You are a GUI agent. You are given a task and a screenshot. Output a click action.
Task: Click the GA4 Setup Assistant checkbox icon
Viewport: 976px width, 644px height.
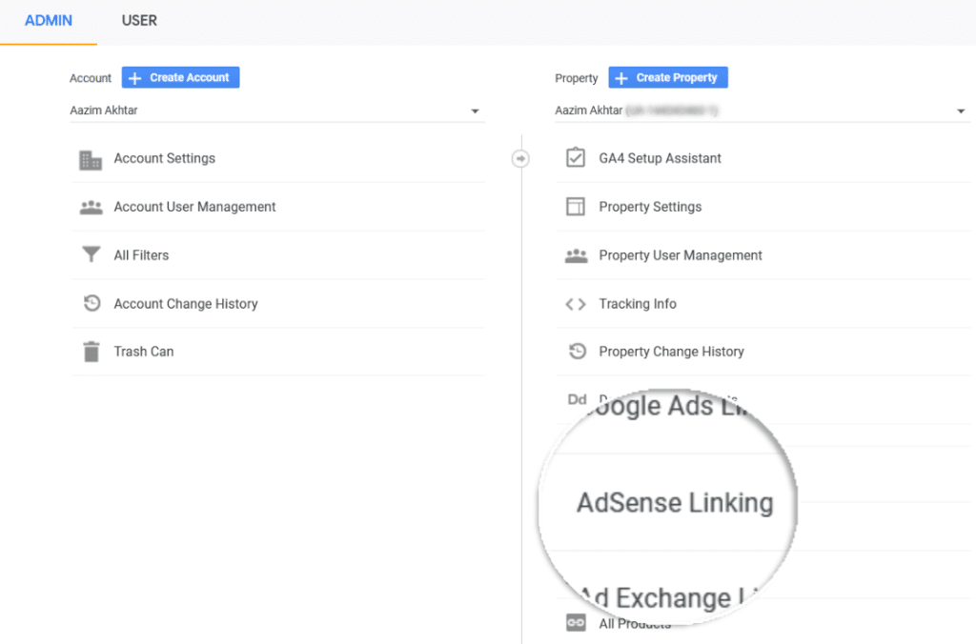pos(576,157)
